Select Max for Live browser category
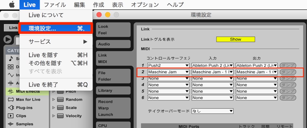The height and width of the screenshot is (128, 307). coord(27,100)
